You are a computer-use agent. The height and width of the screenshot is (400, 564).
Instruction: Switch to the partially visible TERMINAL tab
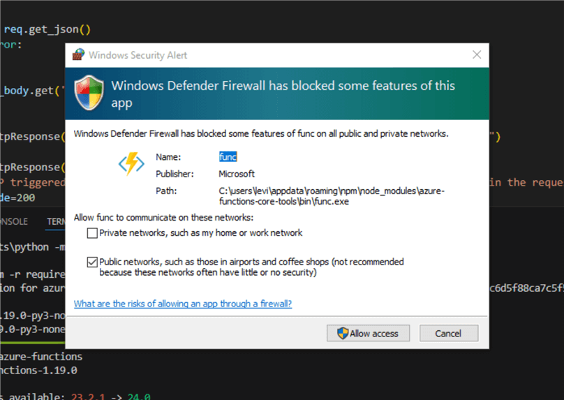click(56, 221)
